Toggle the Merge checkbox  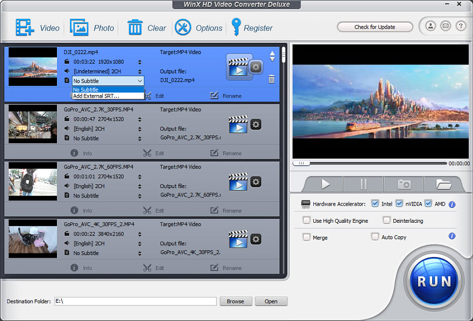pos(306,237)
